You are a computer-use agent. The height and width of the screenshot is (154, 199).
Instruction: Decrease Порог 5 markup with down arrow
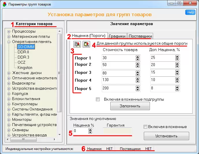[x=177, y=89]
